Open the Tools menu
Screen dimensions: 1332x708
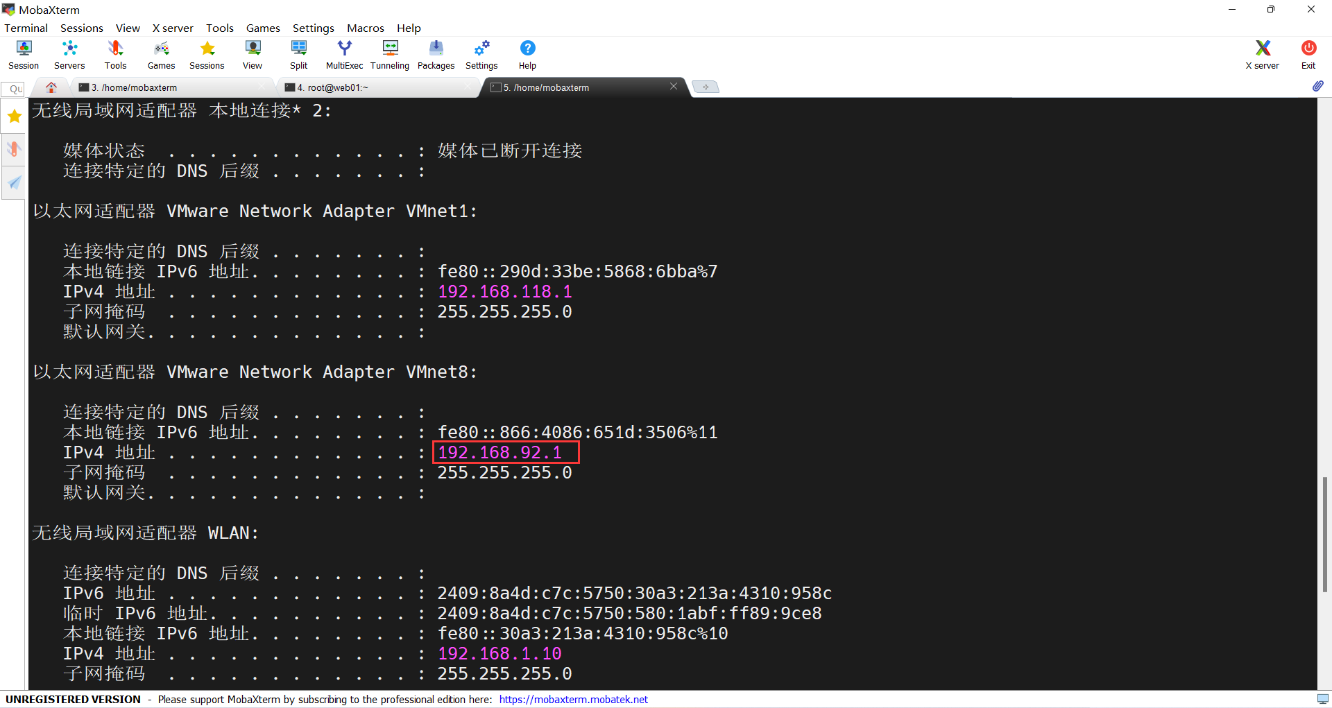click(219, 28)
